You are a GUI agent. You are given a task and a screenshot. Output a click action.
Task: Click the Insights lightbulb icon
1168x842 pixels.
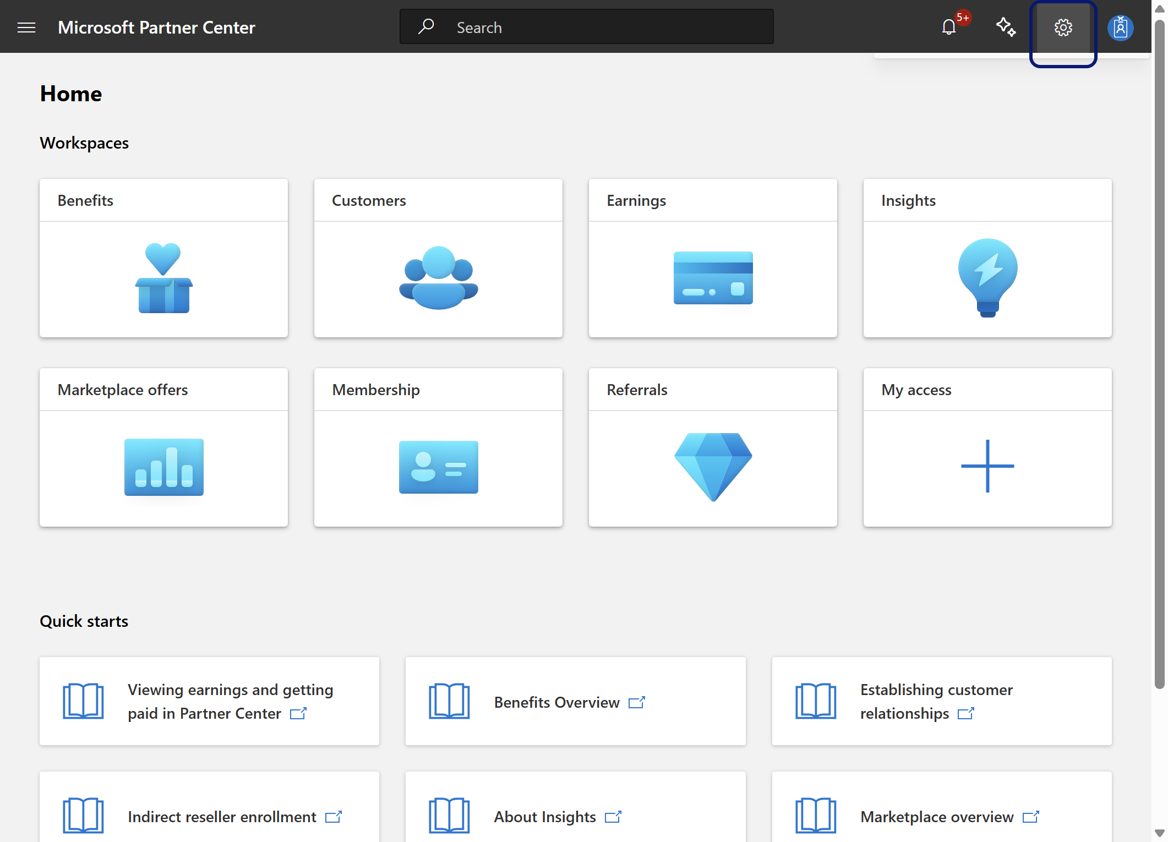[x=988, y=278]
